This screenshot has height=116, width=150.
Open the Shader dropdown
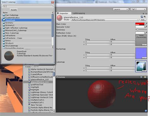[105, 20]
